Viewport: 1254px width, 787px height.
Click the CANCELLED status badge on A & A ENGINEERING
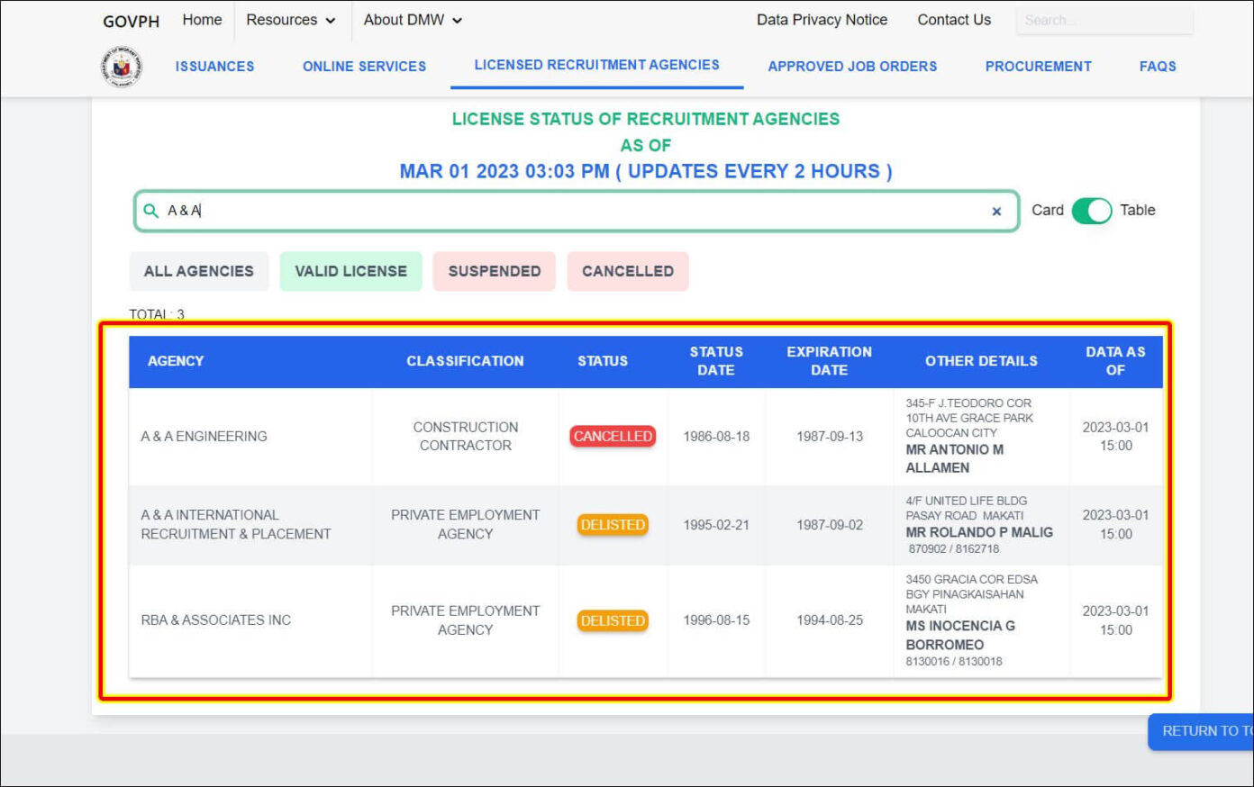[613, 436]
